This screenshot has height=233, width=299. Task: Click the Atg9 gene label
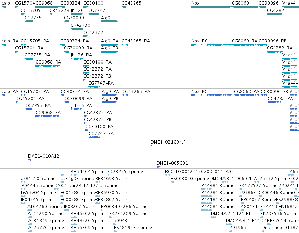pyautogui.click(x=105, y=18)
